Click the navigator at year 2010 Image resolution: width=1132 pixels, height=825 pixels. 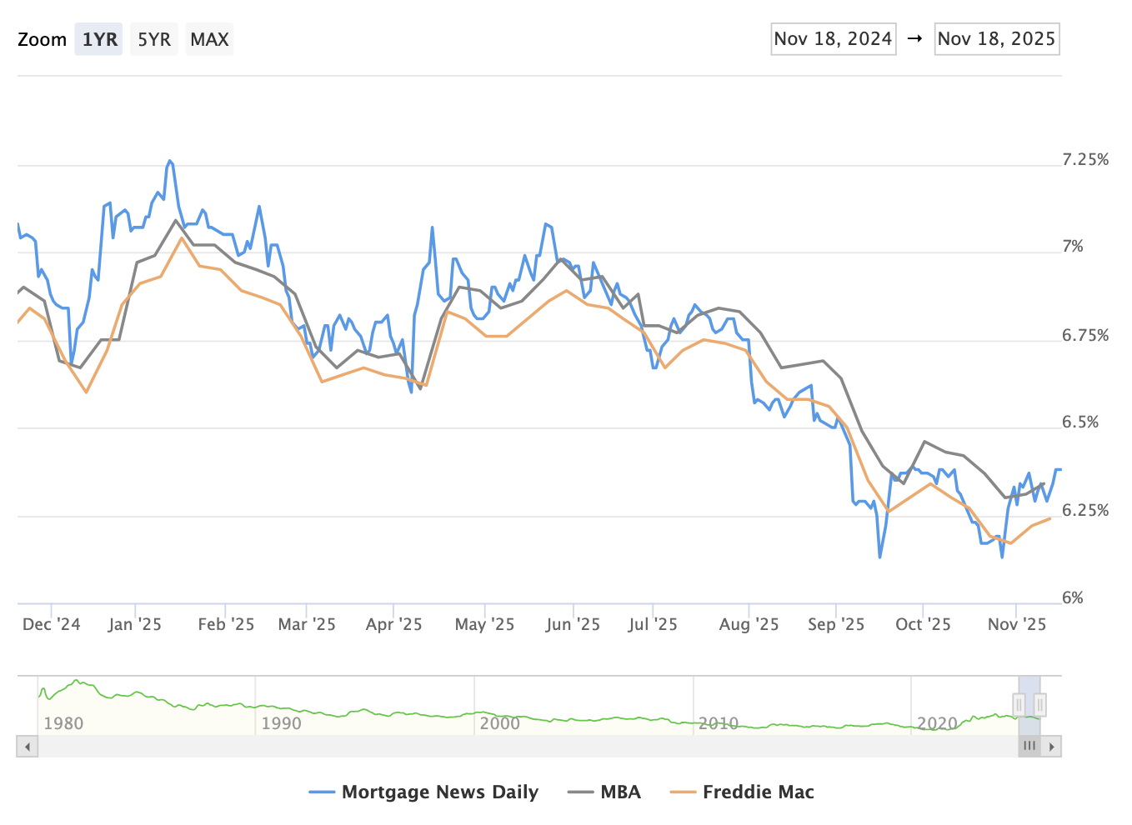[x=718, y=722]
